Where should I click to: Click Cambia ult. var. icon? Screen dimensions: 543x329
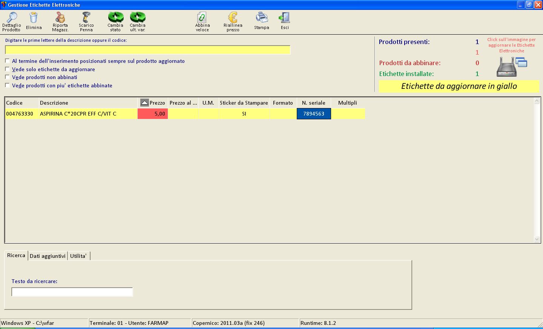click(x=138, y=17)
